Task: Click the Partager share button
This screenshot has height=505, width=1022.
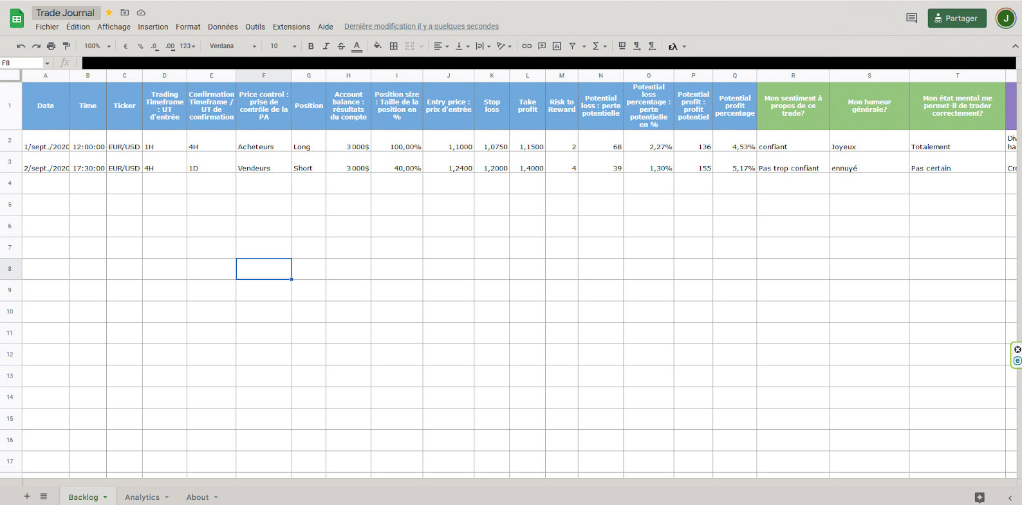Action: [957, 18]
